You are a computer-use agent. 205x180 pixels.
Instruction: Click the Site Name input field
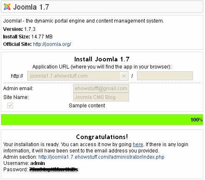pos(101,97)
